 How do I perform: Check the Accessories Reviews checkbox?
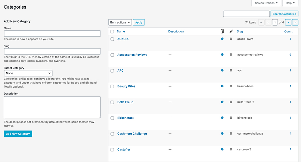click(x=112, y=55)
